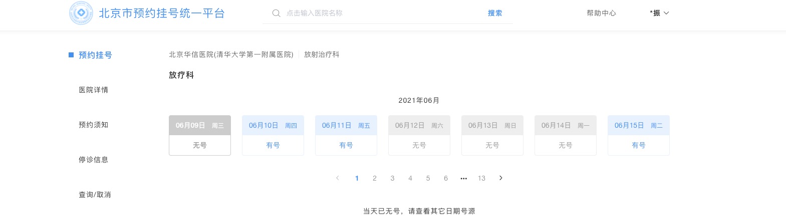
Task: Open 预约须知 in the sidebar
Action: click(x=94, y=125)
